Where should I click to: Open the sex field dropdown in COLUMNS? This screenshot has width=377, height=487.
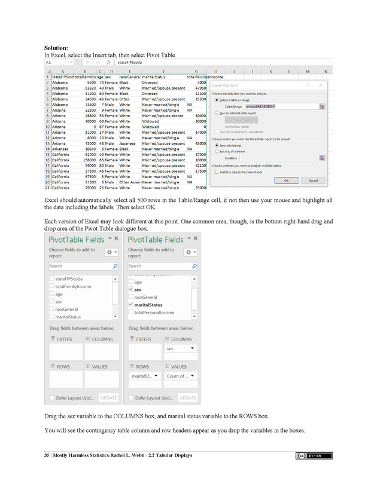(192, 348)
